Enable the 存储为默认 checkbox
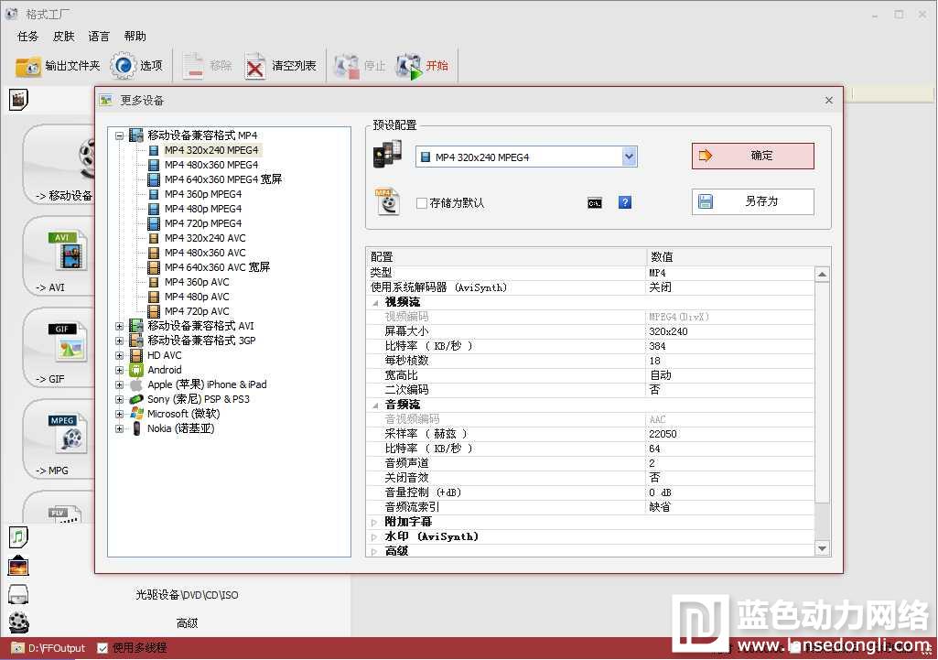The width and height of the screenshot is (938, 660). (x=422, y=203)
